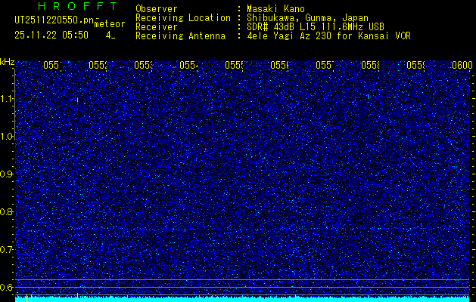
Task: Click the 1.0 frequency axis label
Action: [x=7, y=137]
